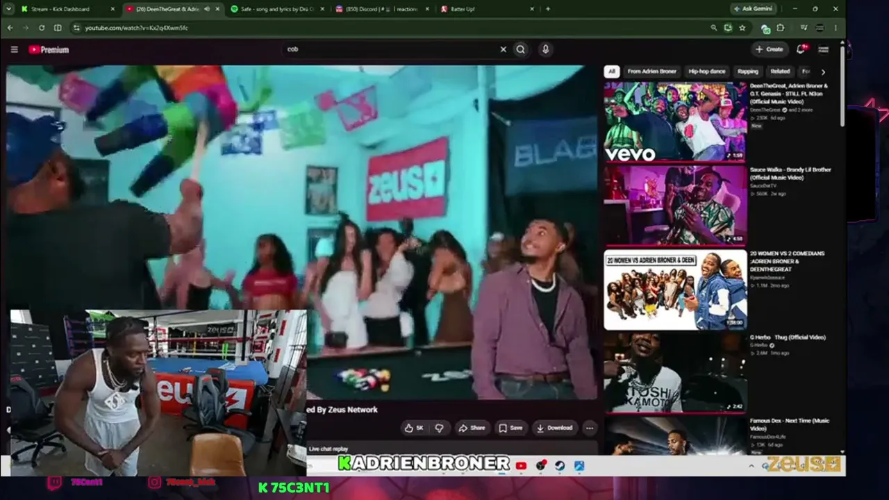The width and height of the screenshot is (889, 500).
Task: Reload the YouTube page
Action: [42, 28]
